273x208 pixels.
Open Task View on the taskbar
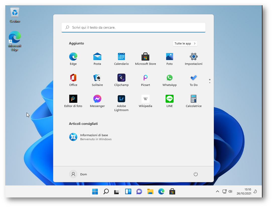click(x=117, y=191)
